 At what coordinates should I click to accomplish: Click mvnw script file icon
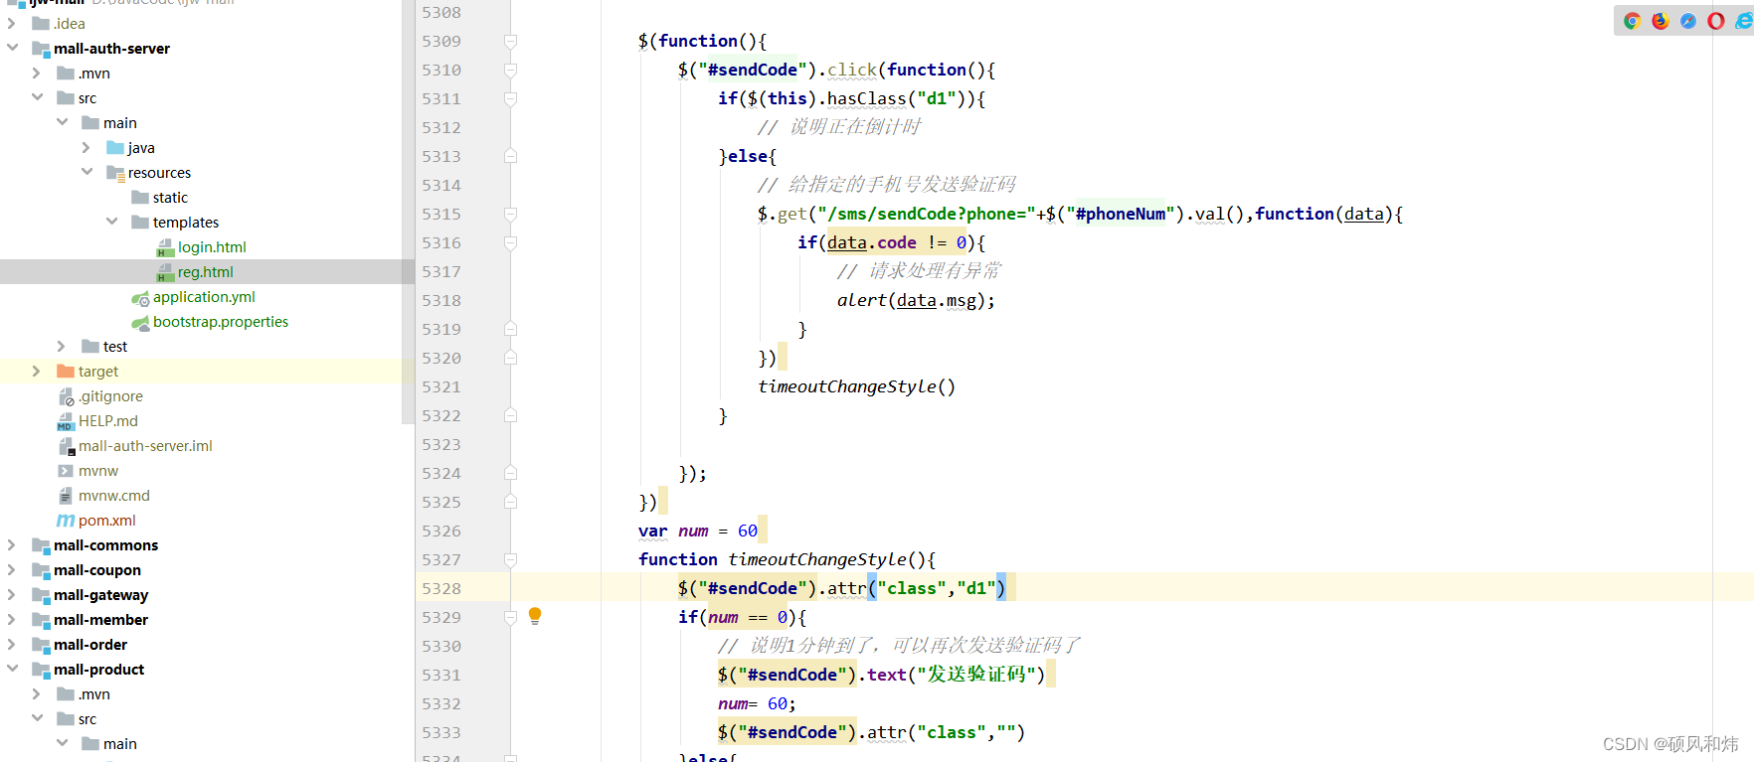[x=66, y=471]
